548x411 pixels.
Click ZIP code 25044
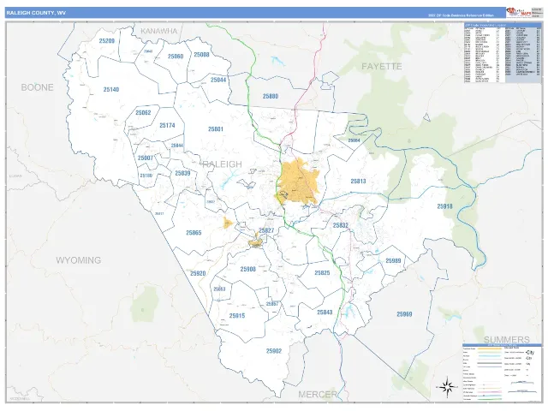218,80
